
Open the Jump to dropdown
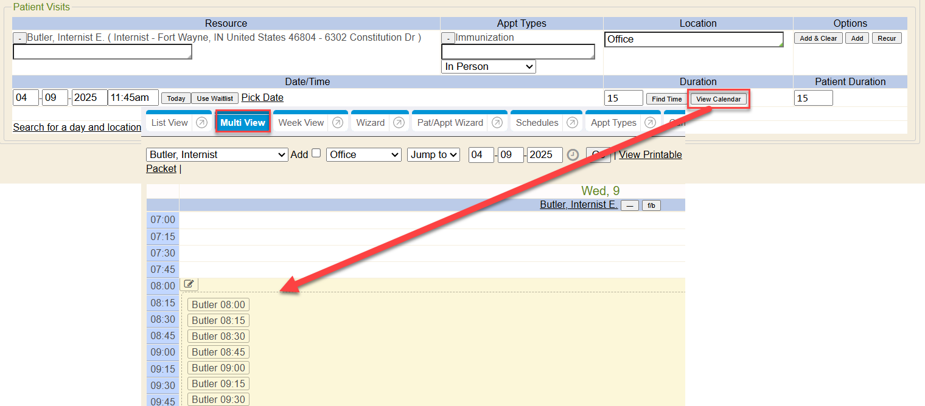pos(433,155)
